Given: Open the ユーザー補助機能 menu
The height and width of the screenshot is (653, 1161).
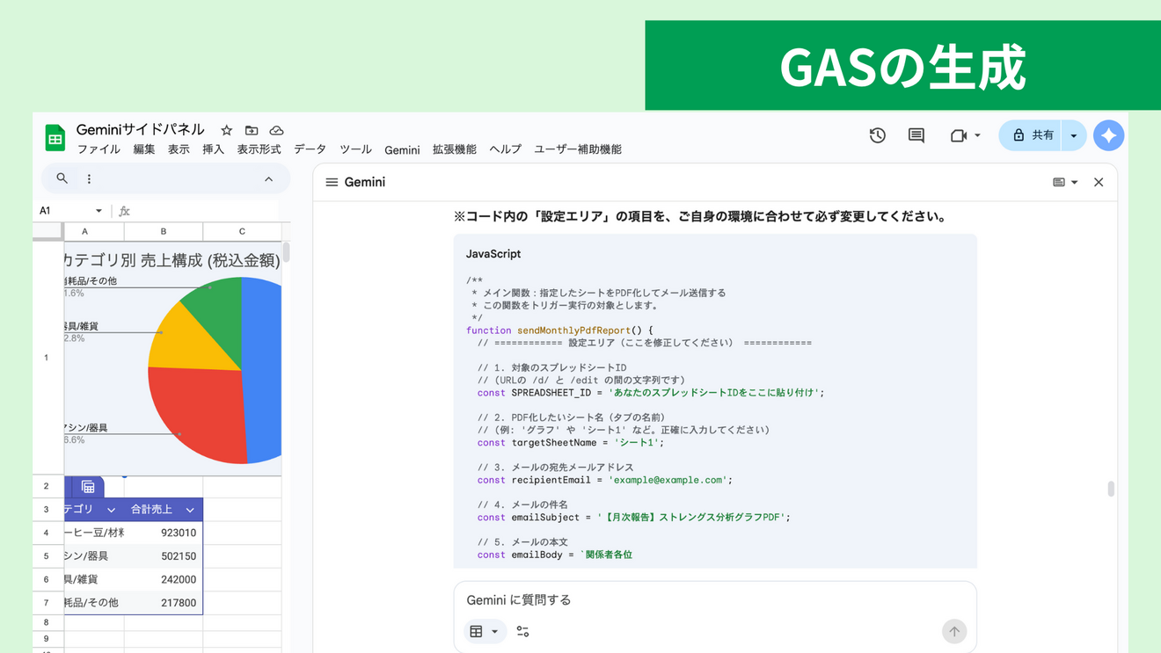Looking at the screenshot, I should pos(578,149).
